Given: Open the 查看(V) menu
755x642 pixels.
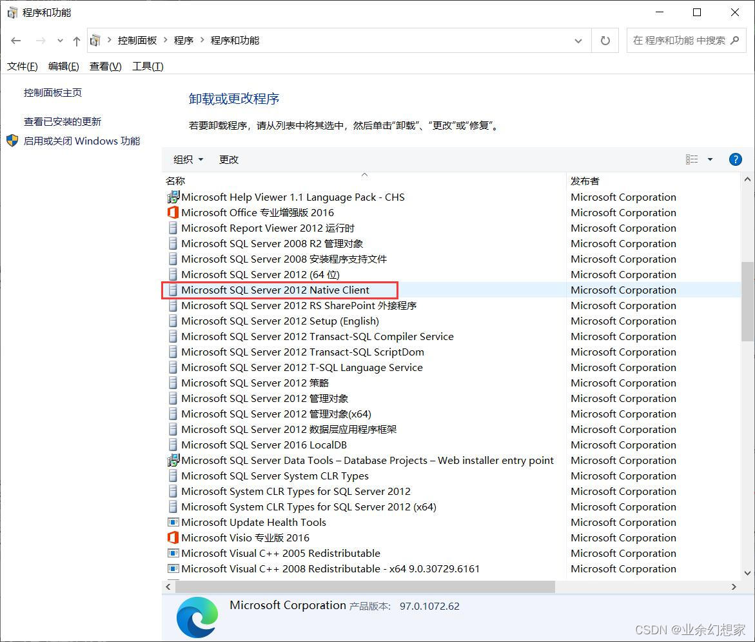Looking at the screenshot, I should click(x=106, y=66).
